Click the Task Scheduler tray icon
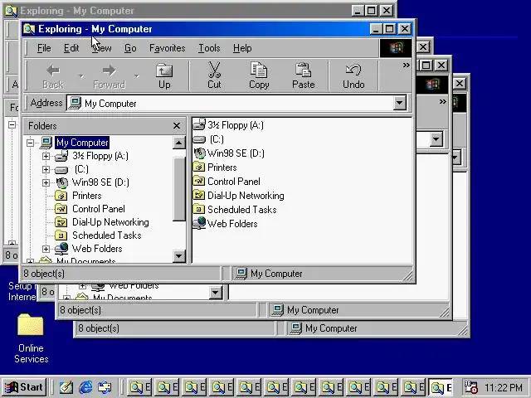 click(x=470, y=387)
